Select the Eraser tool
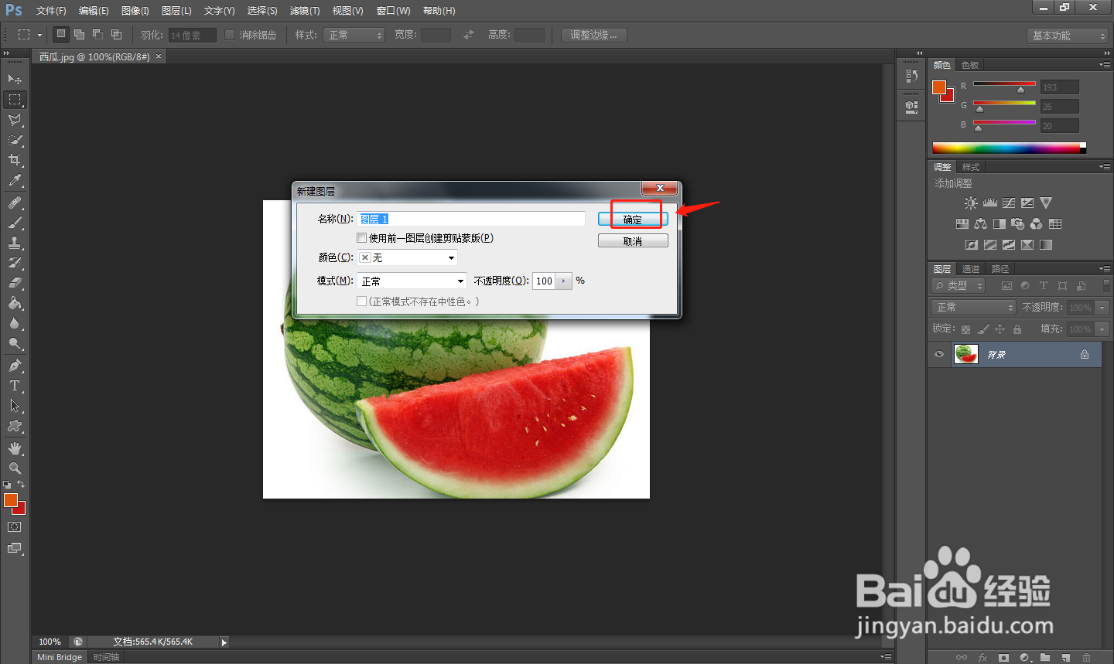Screen dimensions: 1114x664 point(15,283)
